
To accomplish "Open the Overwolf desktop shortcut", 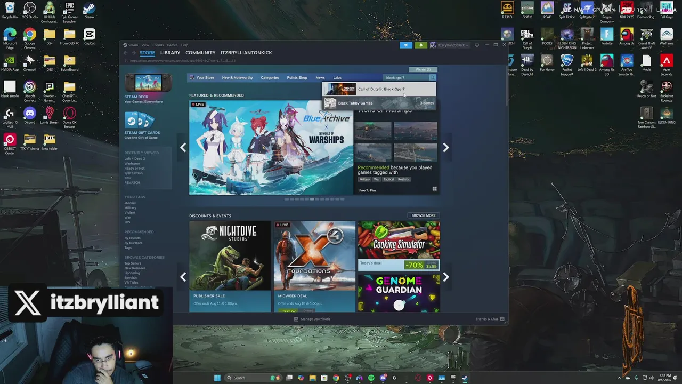I will pos(29,62).
